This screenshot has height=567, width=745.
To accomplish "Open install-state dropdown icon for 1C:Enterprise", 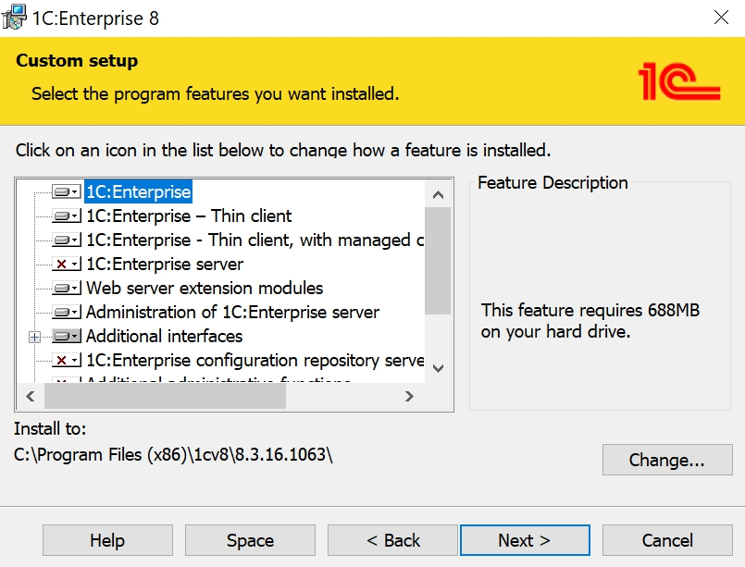I will coord(67,191).
